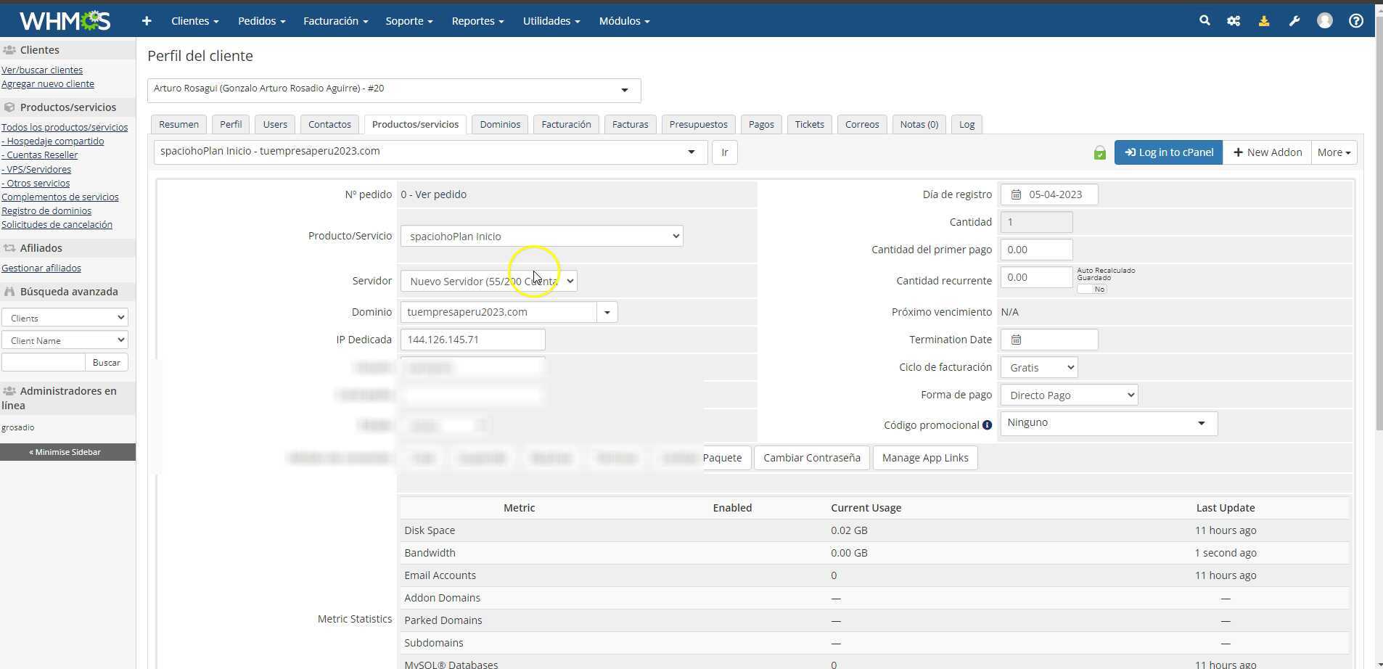Open the Facturación menu in navbar
Image resolution: width=1383 pixels, height=669 pixels.
tap(335, 21)
